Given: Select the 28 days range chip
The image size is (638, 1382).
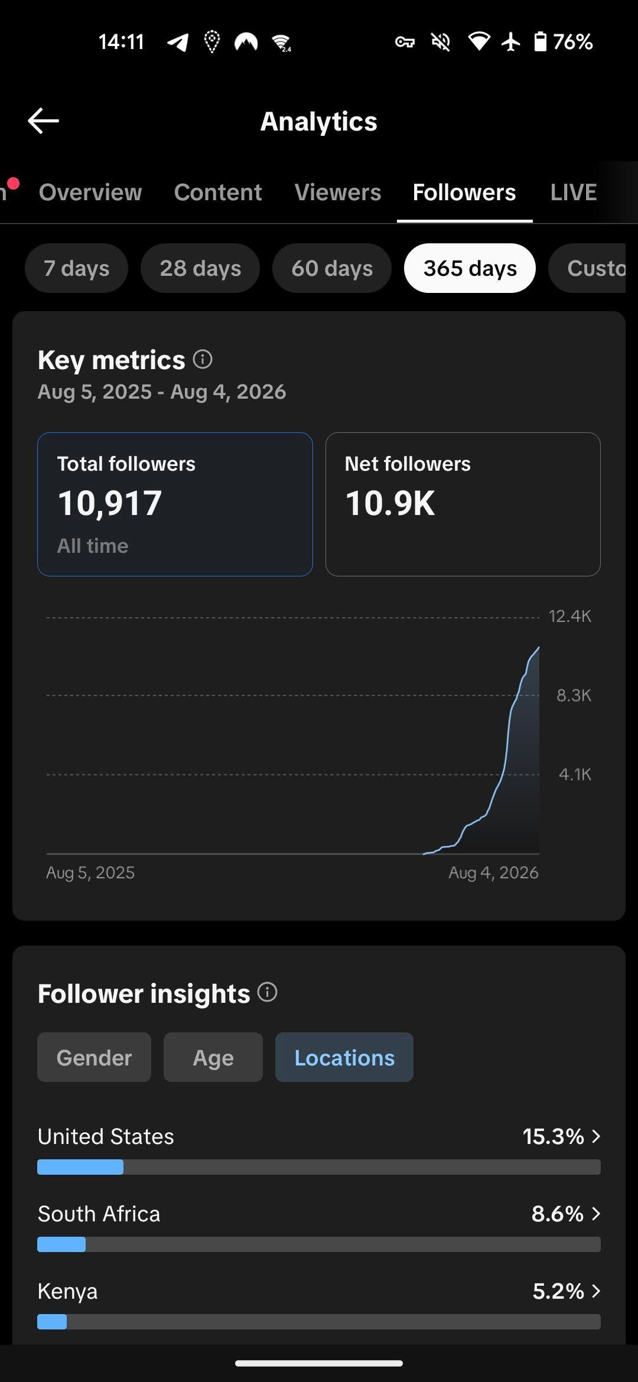Looking at the screenshot, I should 200,268.
